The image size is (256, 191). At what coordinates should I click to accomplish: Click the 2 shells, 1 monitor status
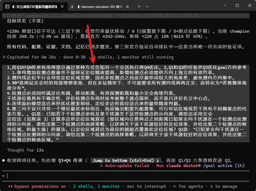coord(96,186)
